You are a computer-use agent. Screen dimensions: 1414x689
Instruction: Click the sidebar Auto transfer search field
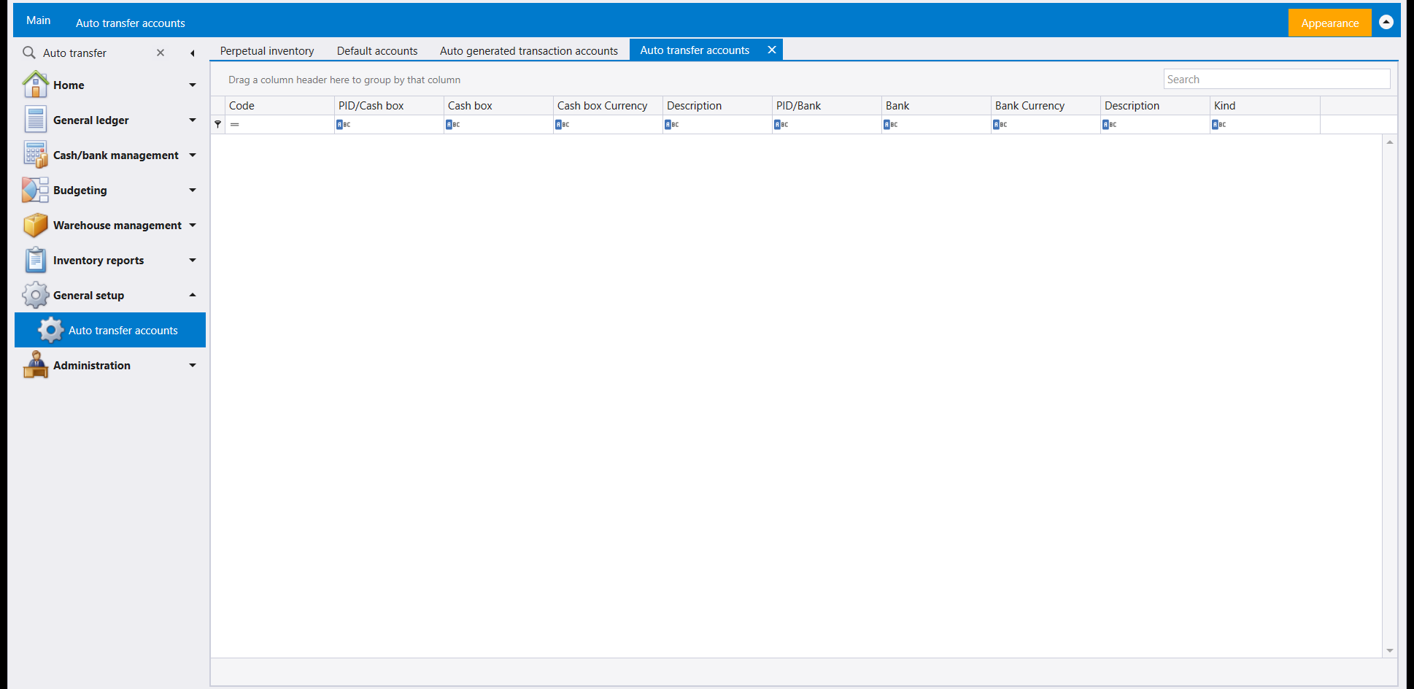coord(95,53)
